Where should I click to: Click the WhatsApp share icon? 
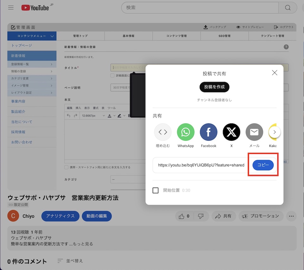[x=186, y=132]
